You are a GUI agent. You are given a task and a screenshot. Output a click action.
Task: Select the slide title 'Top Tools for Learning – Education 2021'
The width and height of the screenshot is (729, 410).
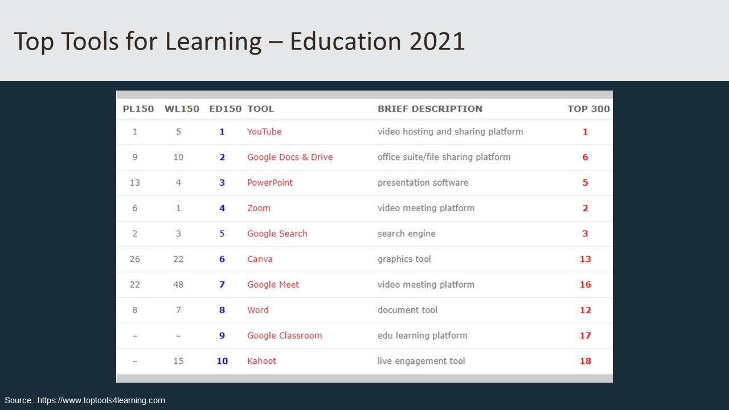pos(239,42)
